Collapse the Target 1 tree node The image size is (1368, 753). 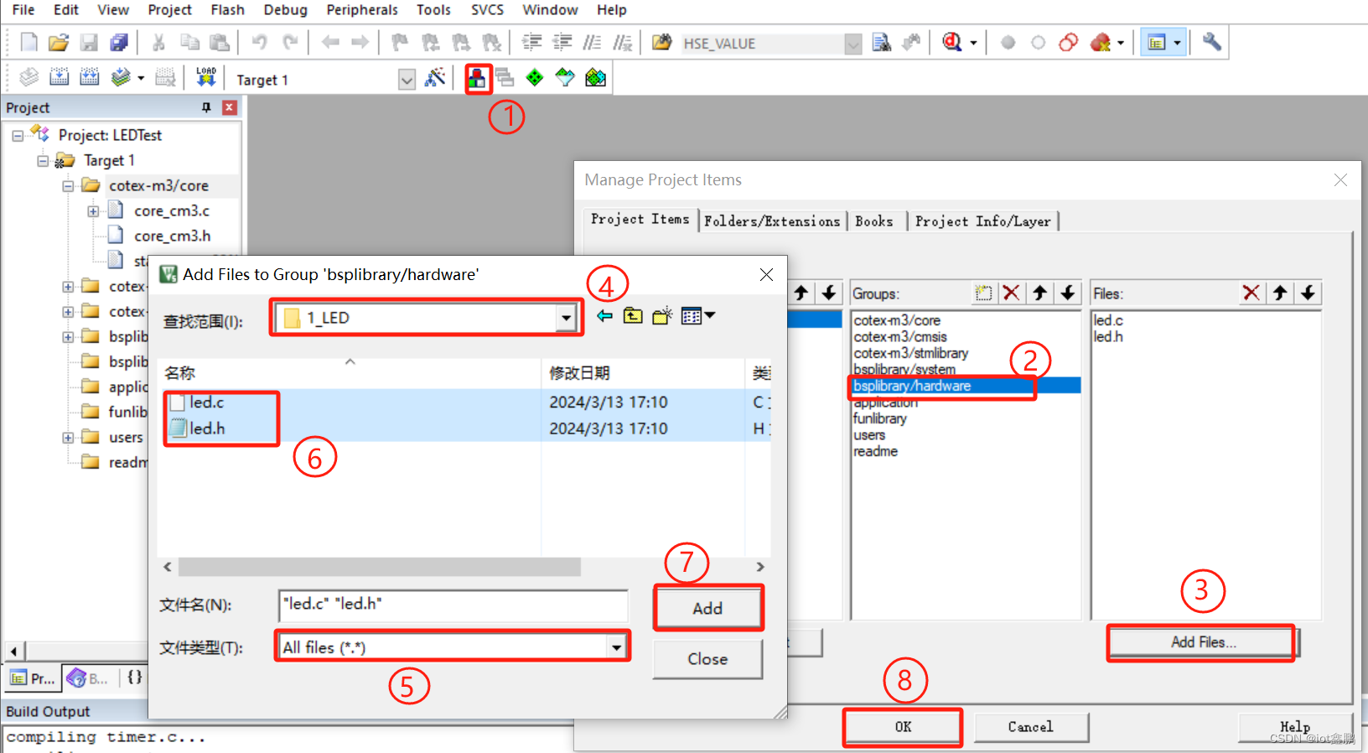click(x=43, y=160)
